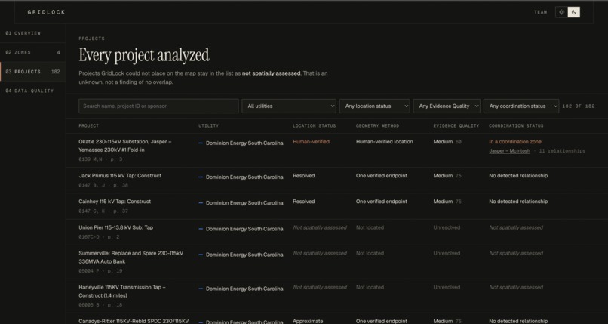Click One verified endpoint in Jack Primus row
608x324 pixels.
click(x=382, y=176)
